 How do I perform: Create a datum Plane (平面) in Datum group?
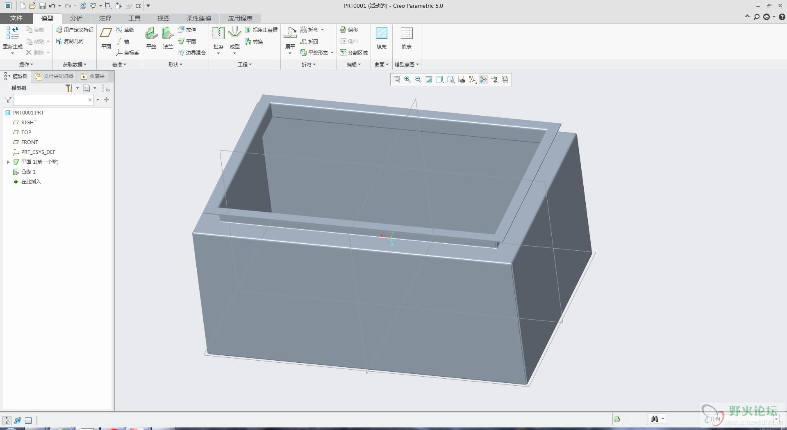tap(106, 38)
